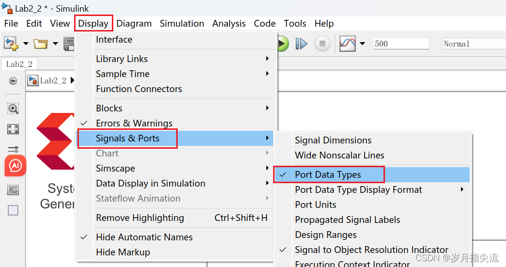Viewport: 506px width, 267px height.
Task: Click the Open folder toolbar icon
Action: tap(41, 43)
